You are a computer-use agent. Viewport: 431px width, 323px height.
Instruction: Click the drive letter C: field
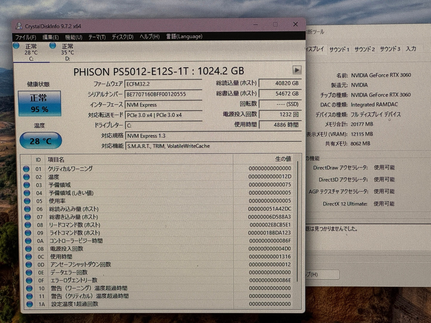[x=163, y=125]
